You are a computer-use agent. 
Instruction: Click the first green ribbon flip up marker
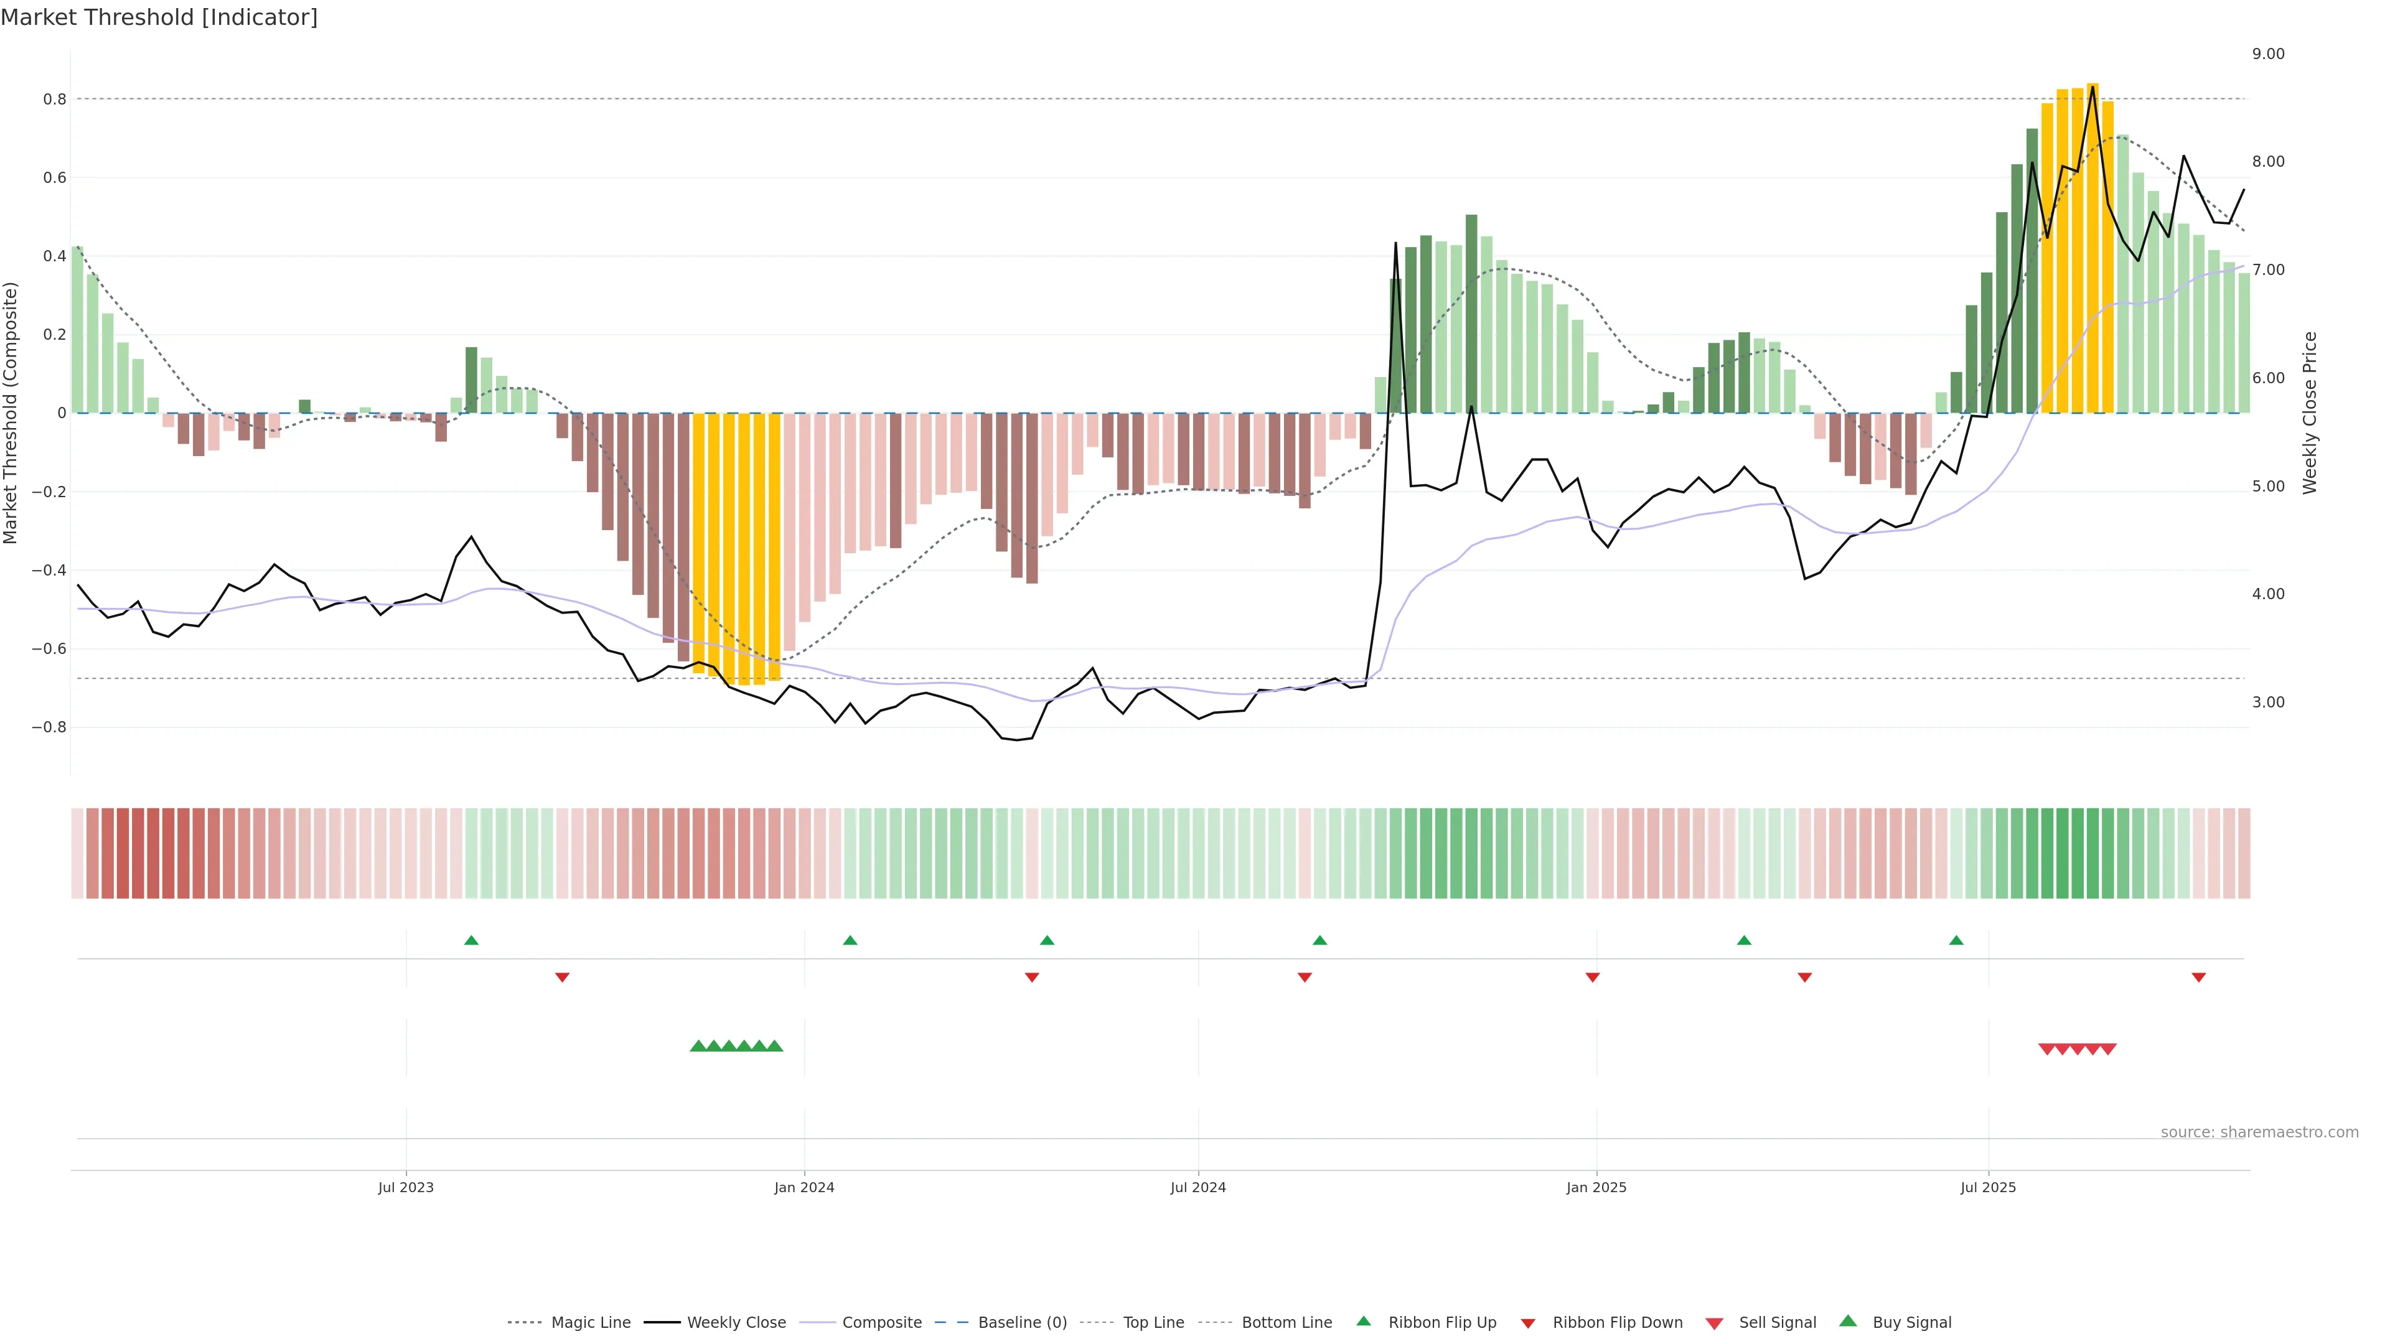(x=471, y=941)
